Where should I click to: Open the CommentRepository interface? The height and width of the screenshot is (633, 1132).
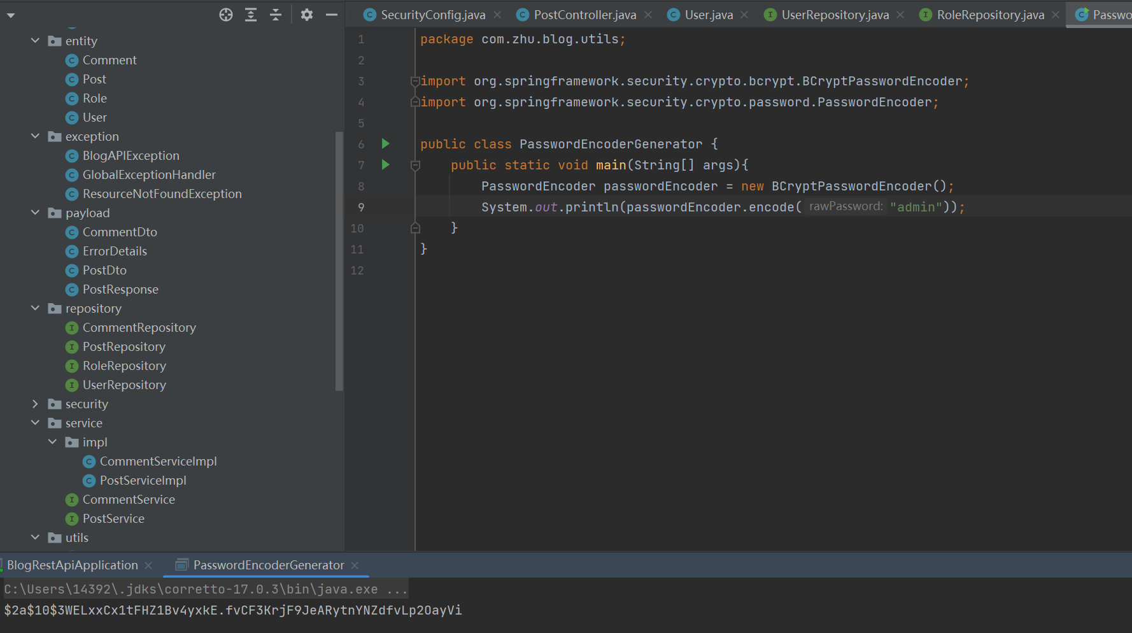click(139, 327)
